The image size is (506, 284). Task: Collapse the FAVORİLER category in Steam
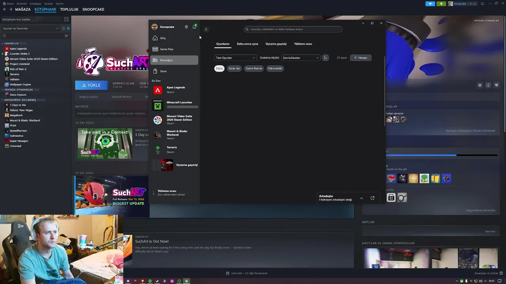[3, 43]
